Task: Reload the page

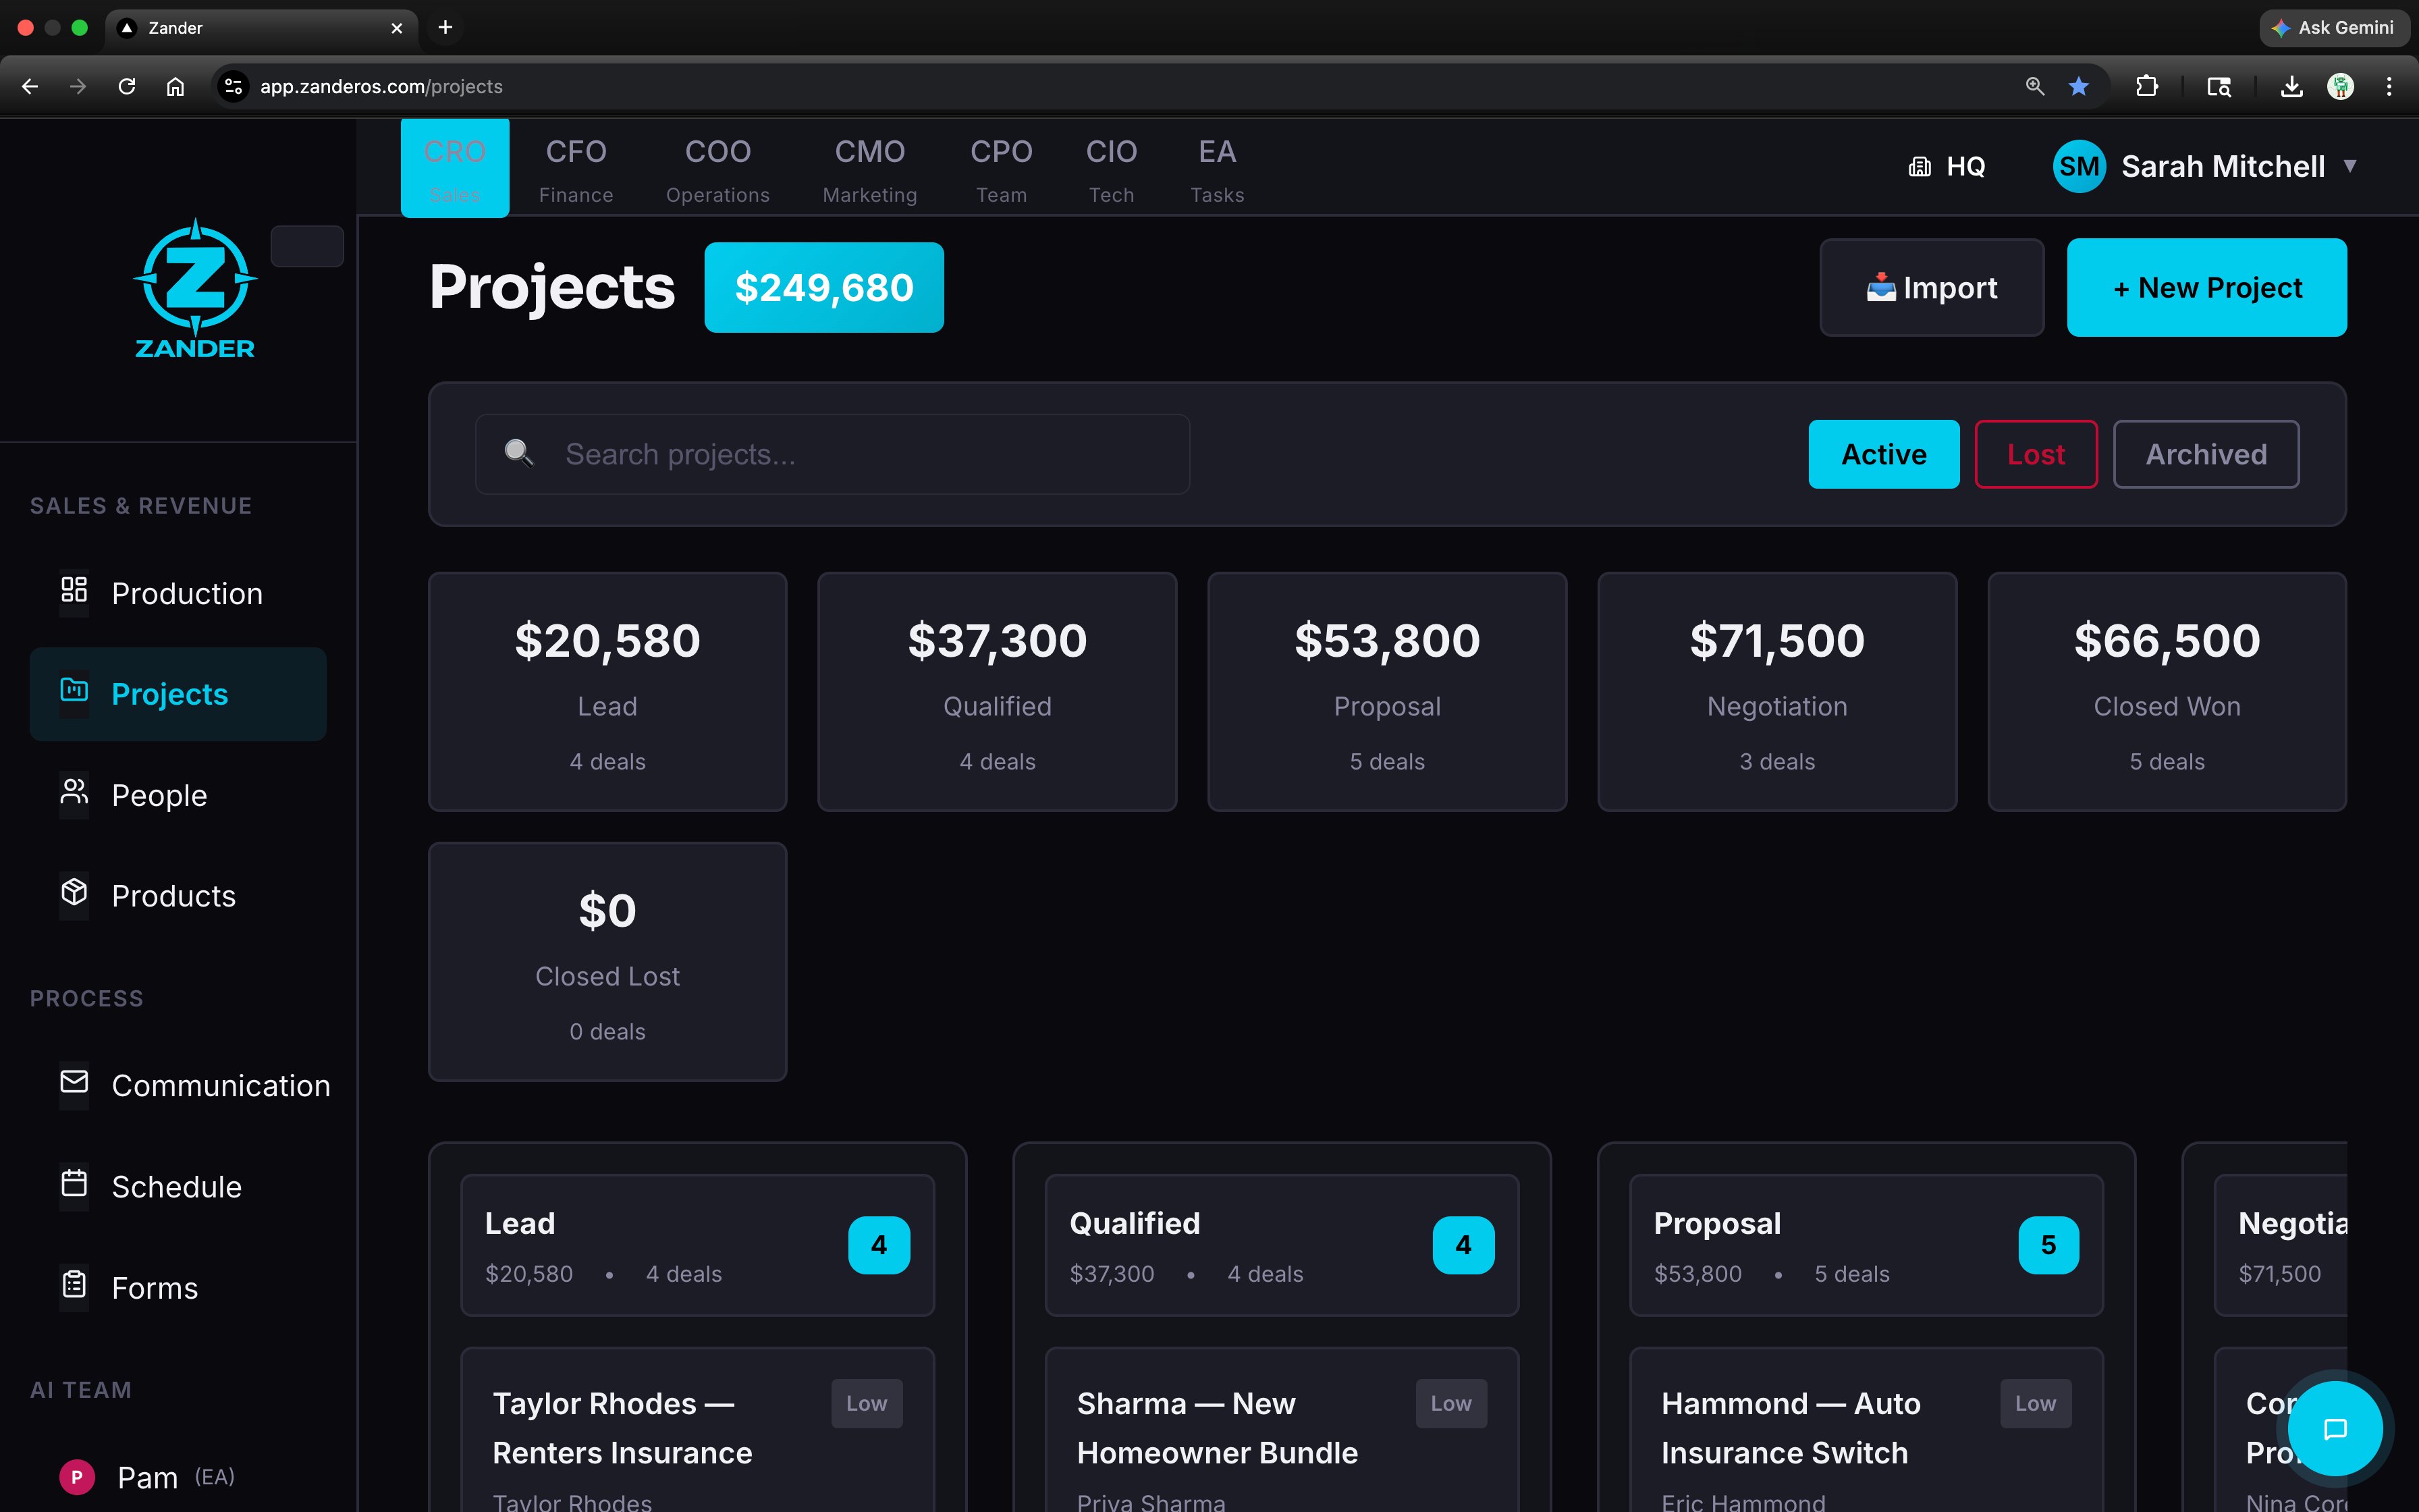Action: click(126, 86)
